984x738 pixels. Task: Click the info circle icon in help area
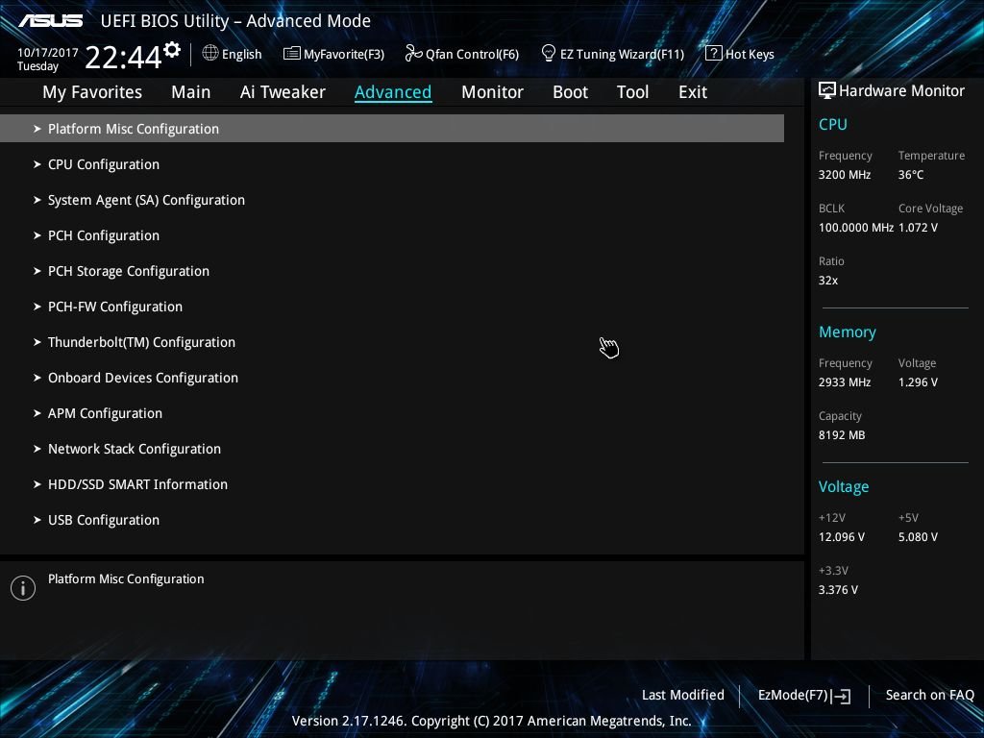(23, 588)
